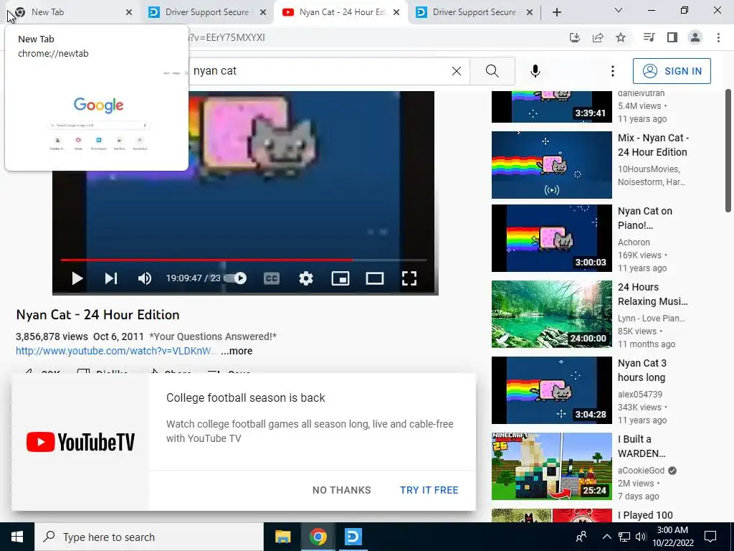
Task: Open Chrome tab search chevron
Action: coord(619,10)
